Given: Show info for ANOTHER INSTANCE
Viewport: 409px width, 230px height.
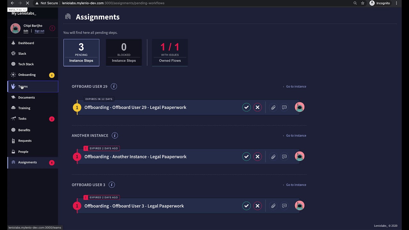Looking at the screenshot, I should (115, 135).
